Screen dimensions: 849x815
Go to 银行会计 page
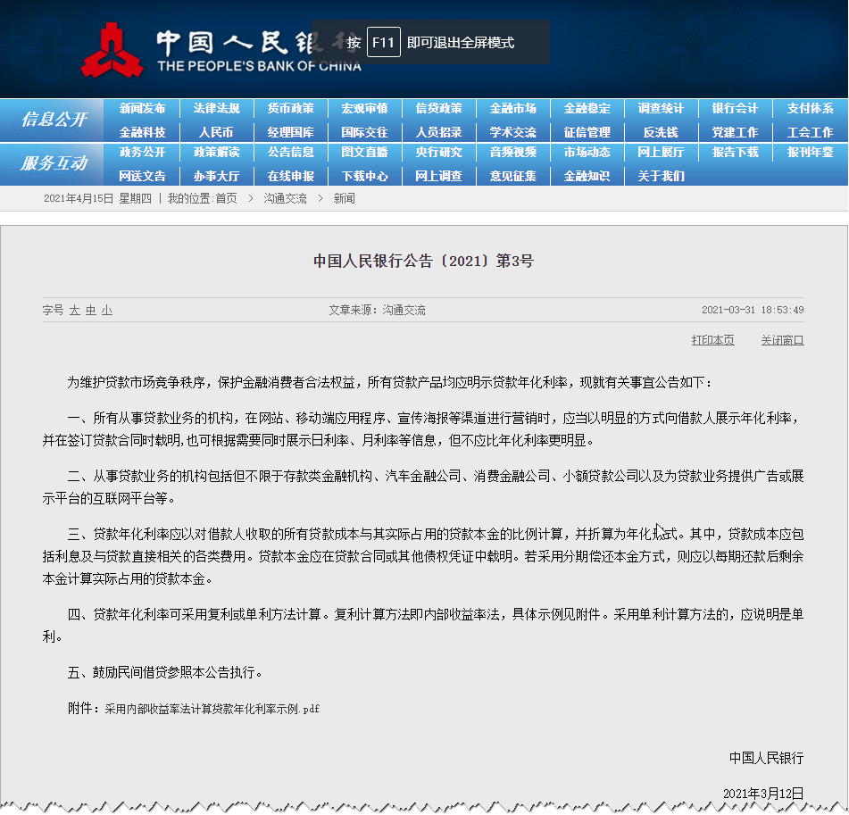[x=736, y=108]
